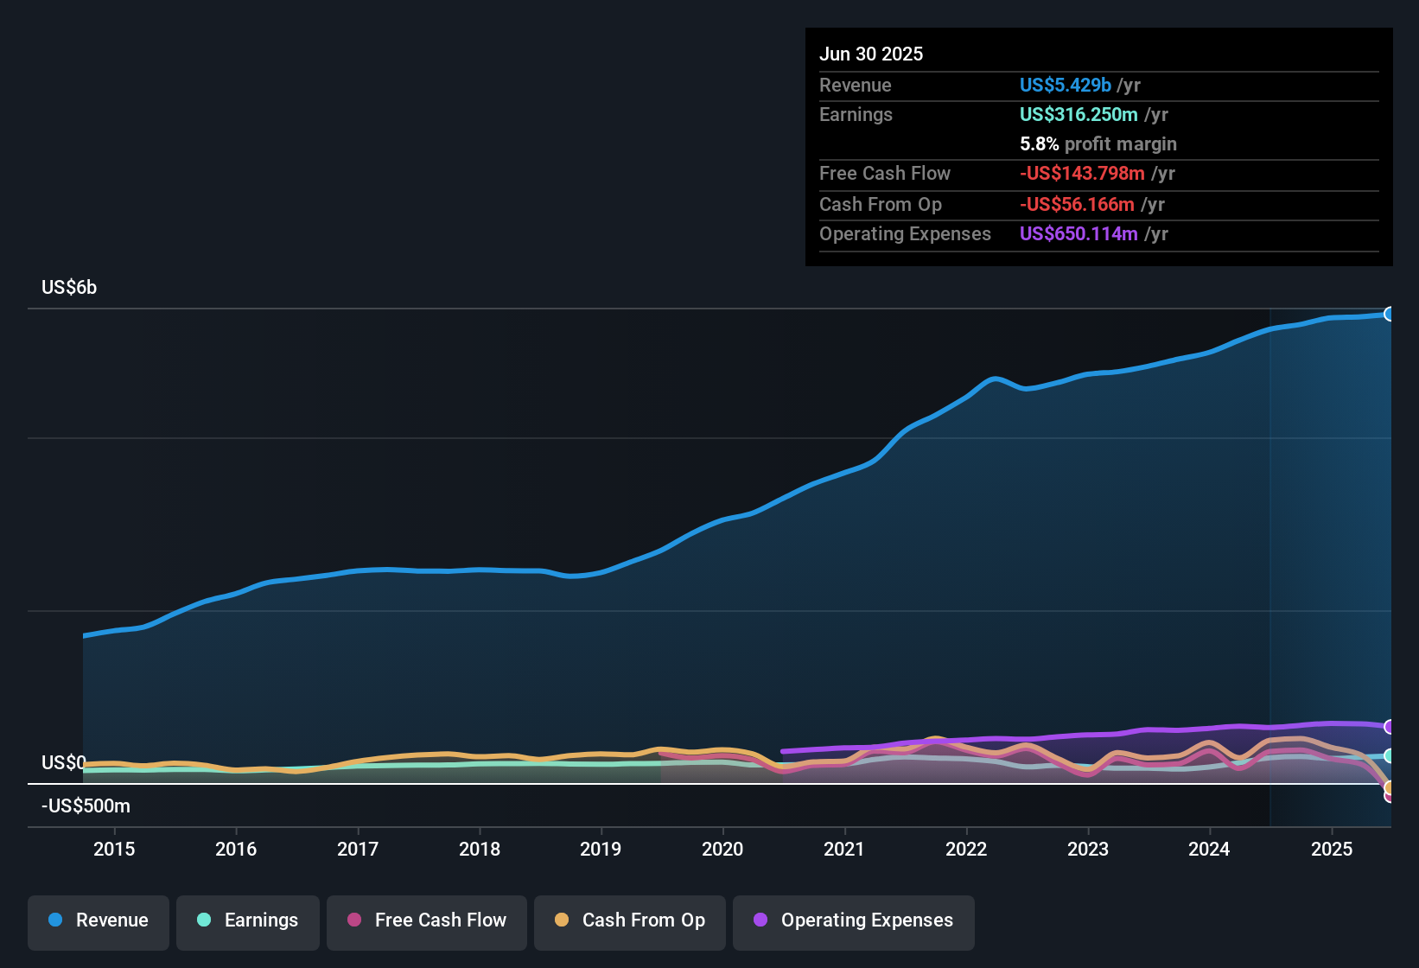Image resolution: width=1419 pixels, height=968 pixels.
Task: Hide the Revenue series using its legend toggle
Action: point(98,920)
